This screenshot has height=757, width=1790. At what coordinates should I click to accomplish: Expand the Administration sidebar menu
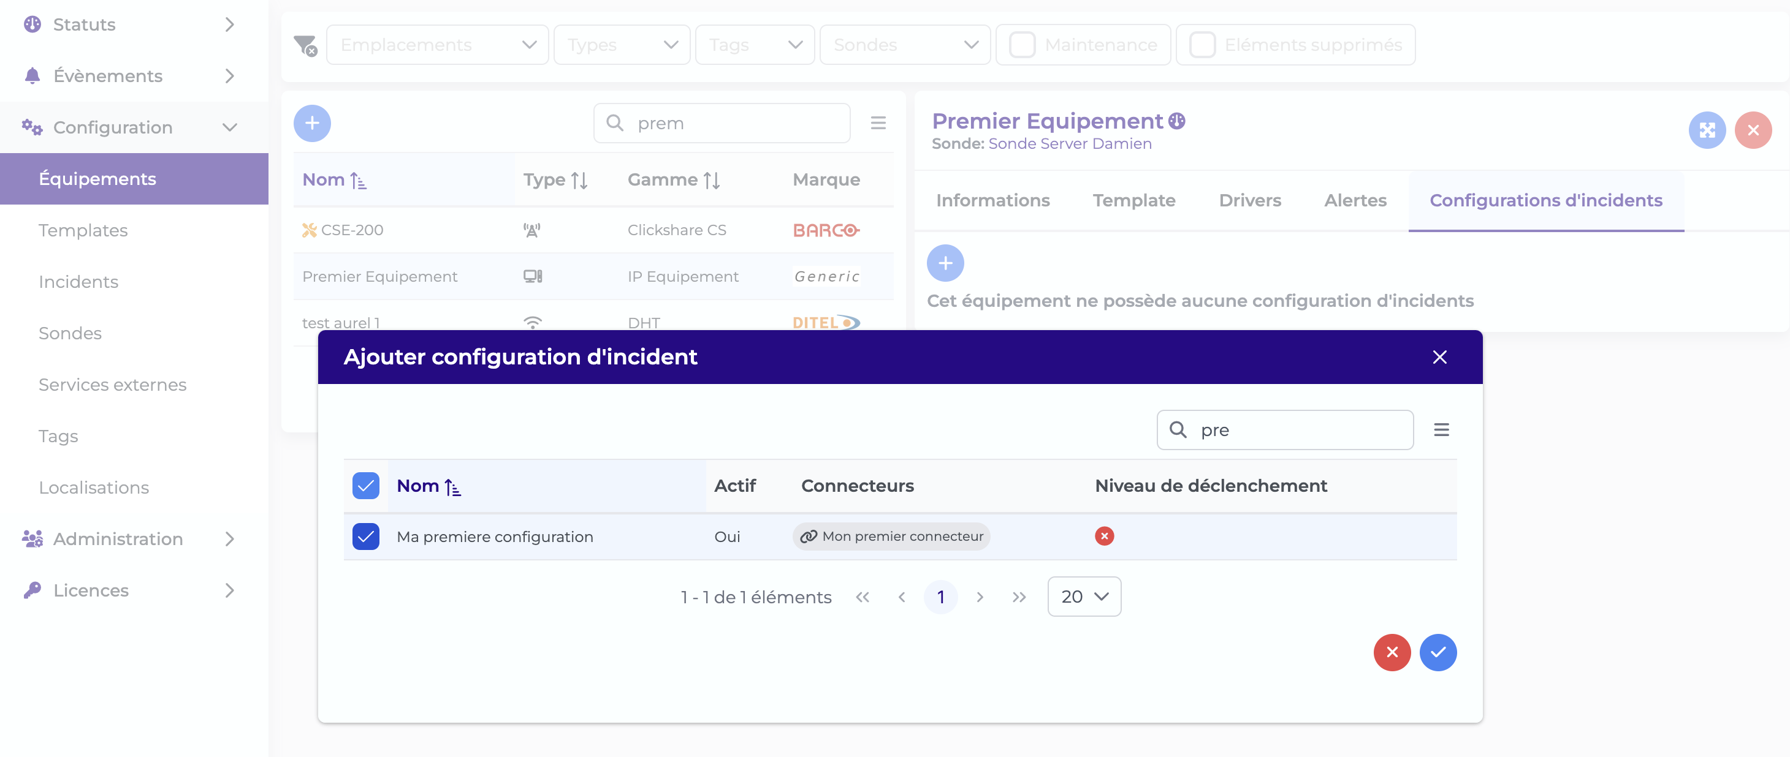point(134,539)
